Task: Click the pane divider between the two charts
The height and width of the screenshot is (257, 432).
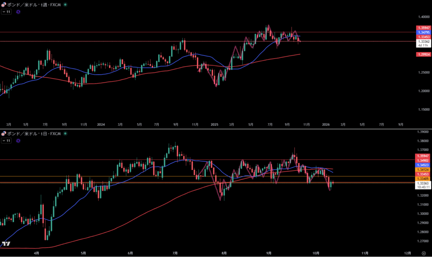Action: tap(216, 129)
